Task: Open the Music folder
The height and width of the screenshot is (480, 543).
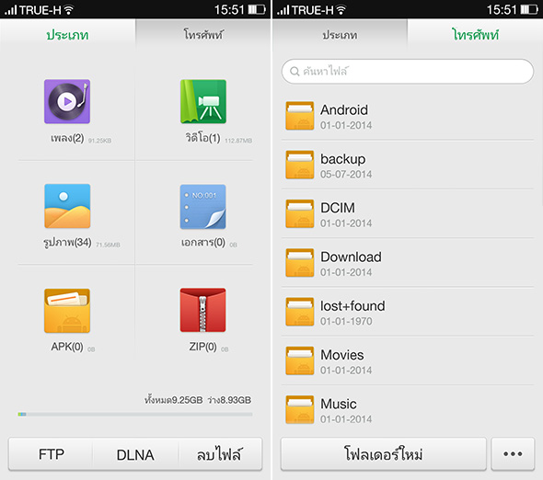Action: pyautogui.click(x=408, y=410)
